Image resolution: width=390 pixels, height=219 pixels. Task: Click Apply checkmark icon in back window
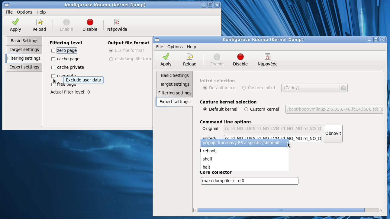15,22
